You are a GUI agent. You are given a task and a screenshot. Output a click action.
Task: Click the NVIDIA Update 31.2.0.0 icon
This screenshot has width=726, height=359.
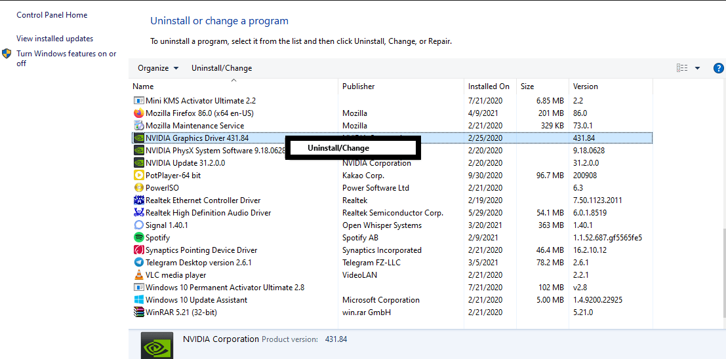pyautogui.click(x=139, y=163)
